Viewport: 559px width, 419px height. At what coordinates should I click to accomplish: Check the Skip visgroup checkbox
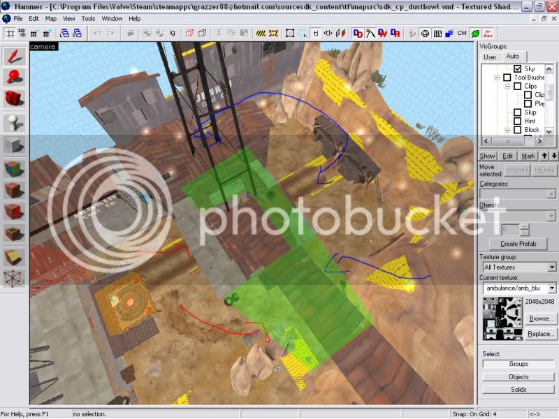(x=518, y=112)
